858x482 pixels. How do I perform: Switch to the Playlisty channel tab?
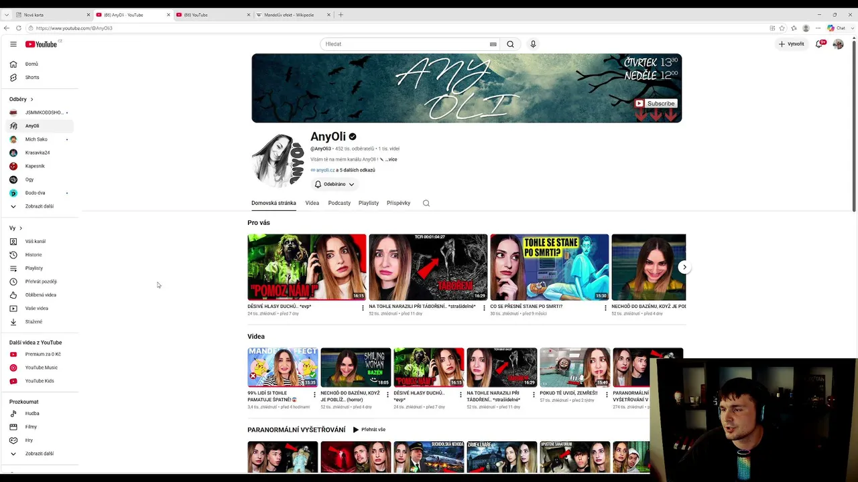(x=369, y=203)
